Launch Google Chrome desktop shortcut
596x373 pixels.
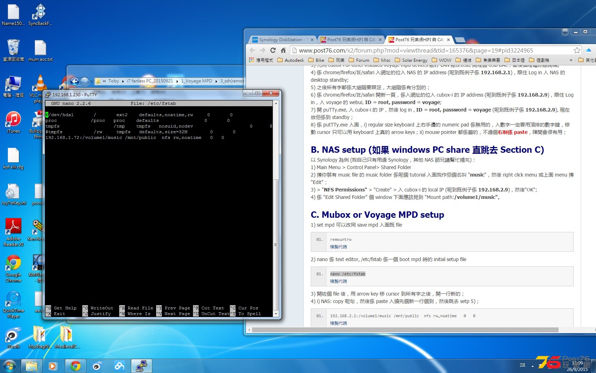(x=13, y=269)
